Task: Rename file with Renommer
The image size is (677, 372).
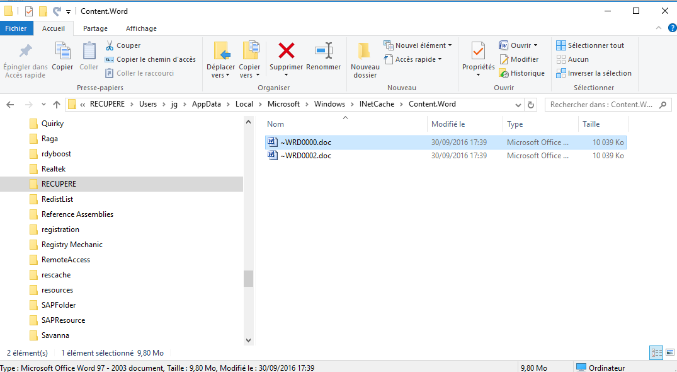Action: [324, 55]
